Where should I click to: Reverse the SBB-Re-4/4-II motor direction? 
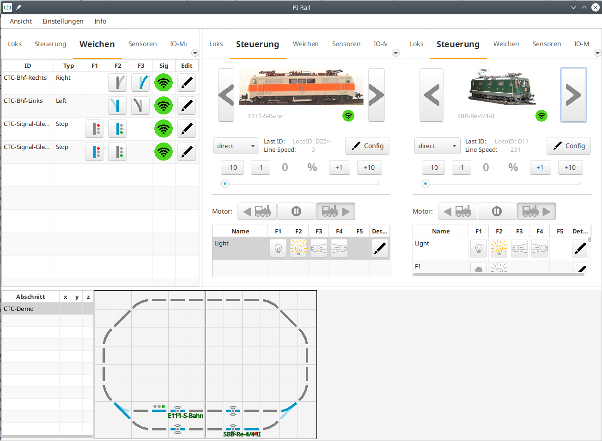coord(457,211)
